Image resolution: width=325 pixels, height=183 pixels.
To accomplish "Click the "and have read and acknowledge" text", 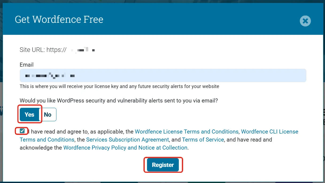I will [249, 140].
